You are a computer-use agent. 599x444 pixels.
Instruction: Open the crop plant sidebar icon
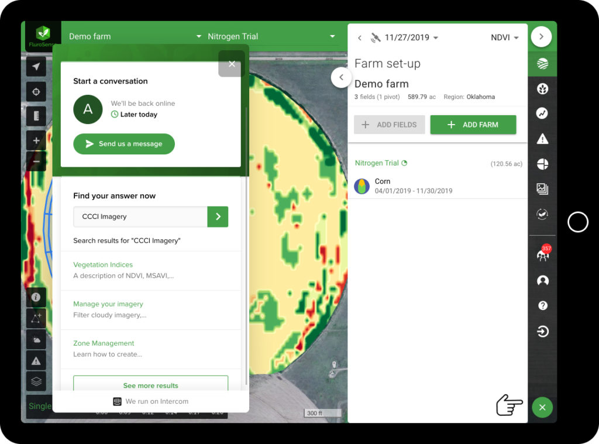point(542,89)
